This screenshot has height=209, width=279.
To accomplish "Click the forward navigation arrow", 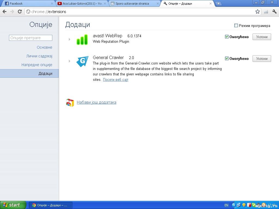I will click(x=12, y=12).
